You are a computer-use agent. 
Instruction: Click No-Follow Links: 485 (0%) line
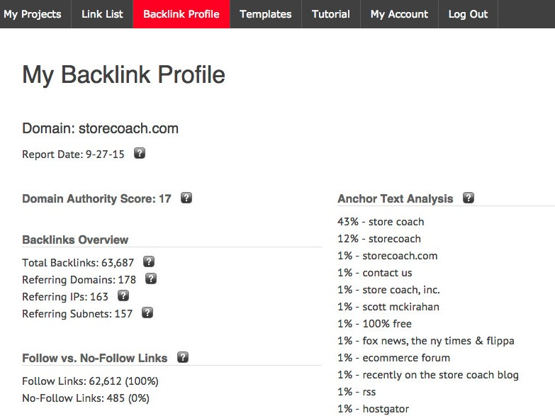[86, 398]
